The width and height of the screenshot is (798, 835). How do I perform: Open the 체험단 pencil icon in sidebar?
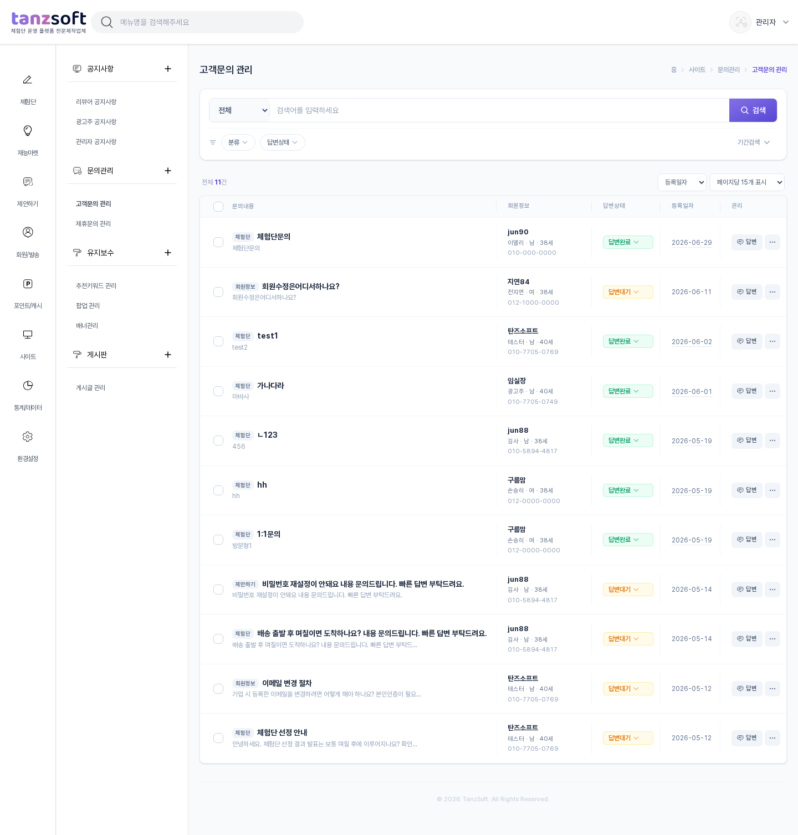point(28,80)
